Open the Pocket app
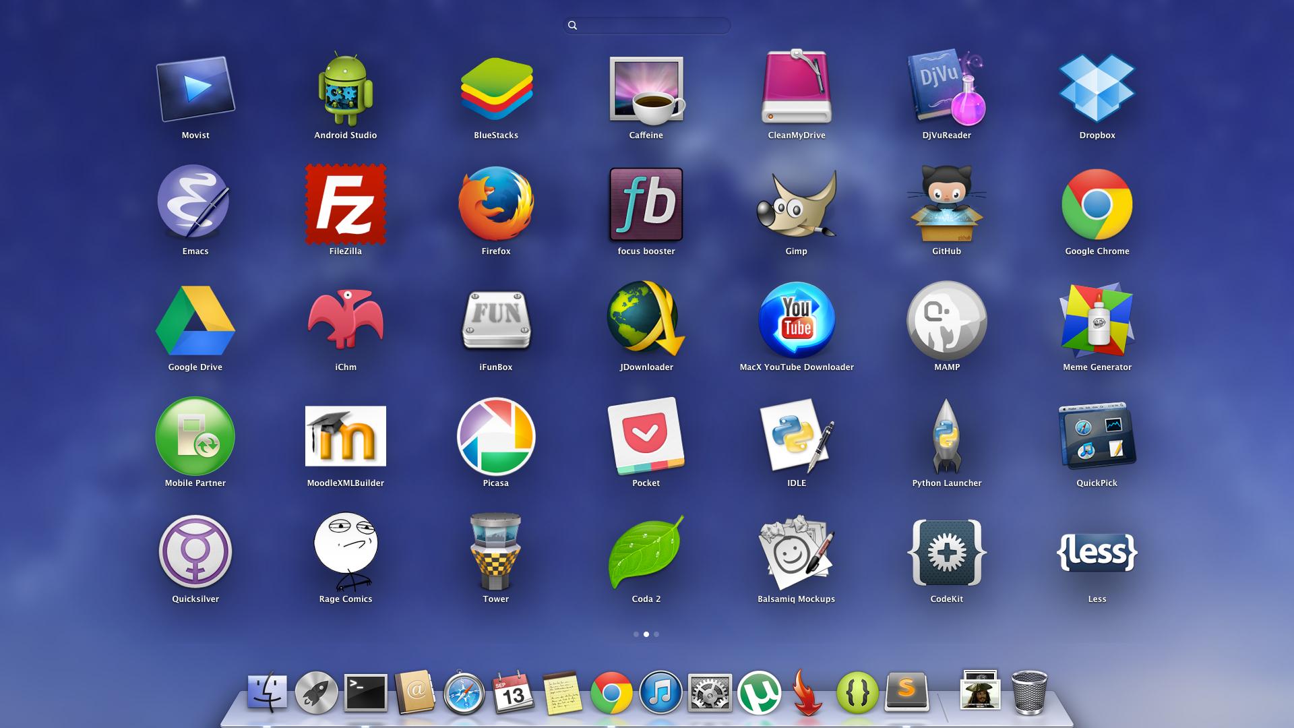This screenshot has width=1294, height=728. 646,436
